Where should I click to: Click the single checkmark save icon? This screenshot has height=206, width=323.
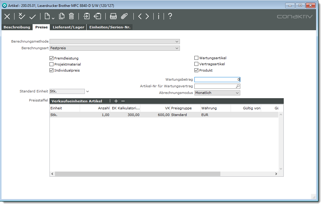[x=33, y=16]
